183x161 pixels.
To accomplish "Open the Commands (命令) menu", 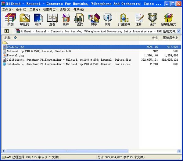I will pos(21,9).
